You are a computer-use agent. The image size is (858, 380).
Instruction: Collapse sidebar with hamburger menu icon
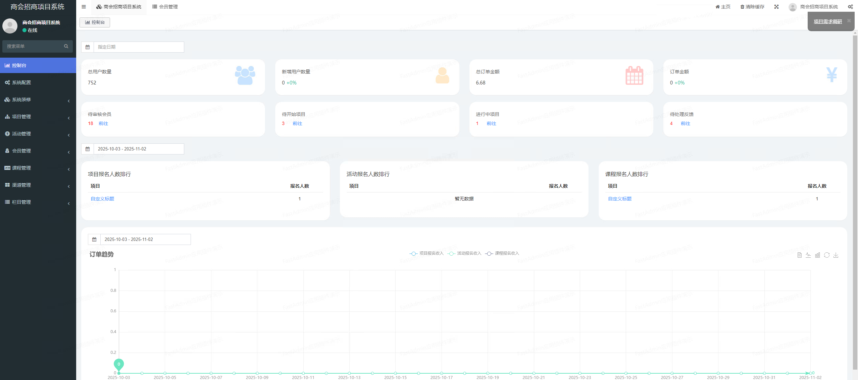click(x=84, y=7)
